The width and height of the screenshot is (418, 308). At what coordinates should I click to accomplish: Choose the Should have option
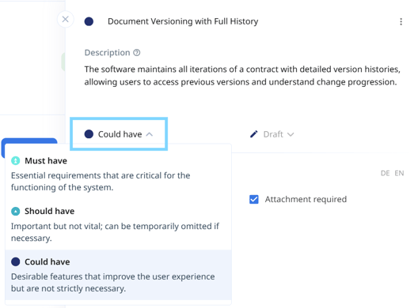point(118,224)
